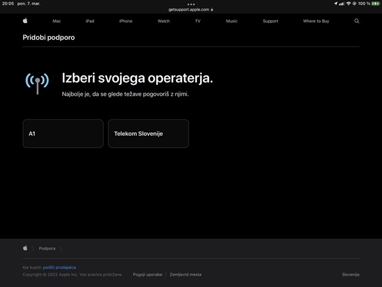Change region via Slovenija link
This screenshot has width=382, height=287.
(350, 274)
